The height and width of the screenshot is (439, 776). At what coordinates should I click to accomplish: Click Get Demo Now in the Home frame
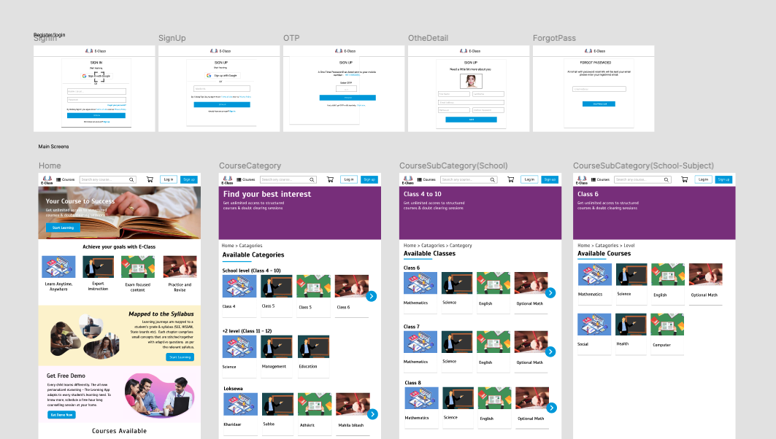click(x=61, y=415)
